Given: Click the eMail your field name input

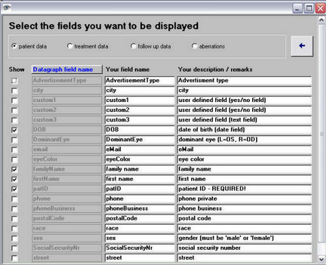Looking at the screenshot, I should coord(140,150).
